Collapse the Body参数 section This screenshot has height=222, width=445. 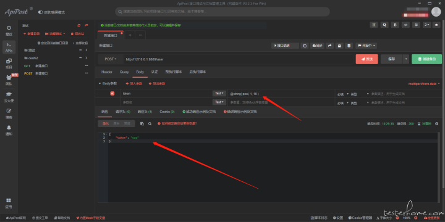108,83
